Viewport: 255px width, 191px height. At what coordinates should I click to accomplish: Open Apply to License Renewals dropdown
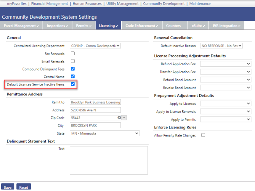click(x=226, y=112)
